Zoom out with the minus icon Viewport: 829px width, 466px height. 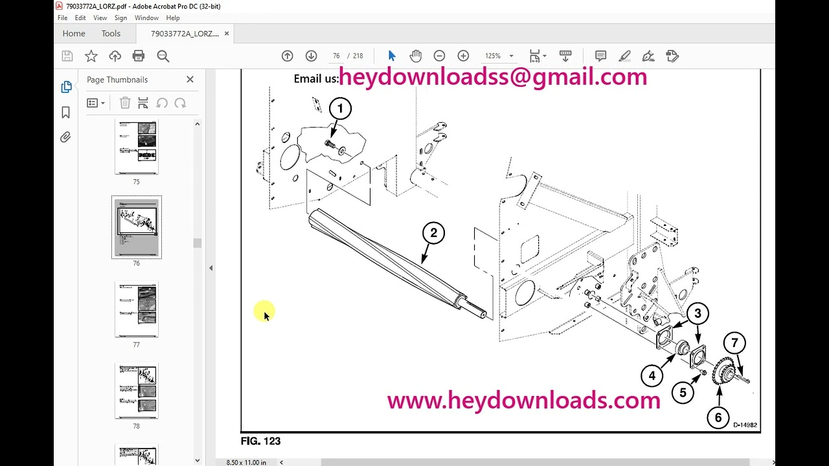[439, 56]
